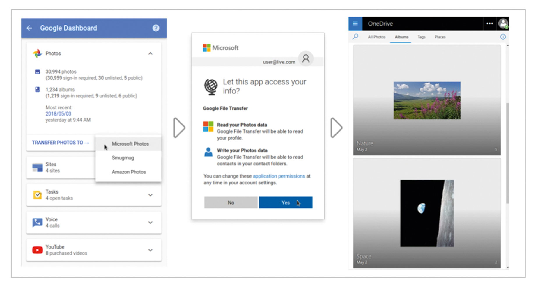
Task: Expand the Tasks section
Action: [150, 195]
